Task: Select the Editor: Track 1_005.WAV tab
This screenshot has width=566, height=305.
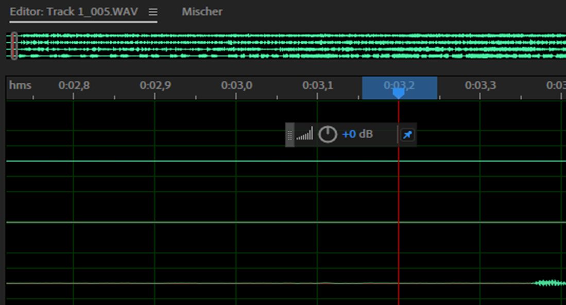Action: coord(74,11)
